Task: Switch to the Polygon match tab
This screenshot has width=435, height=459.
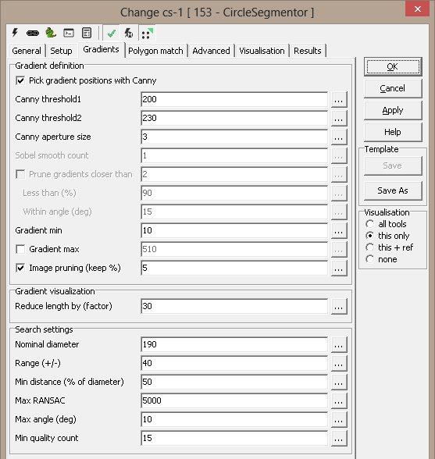Action: (155, 51)
